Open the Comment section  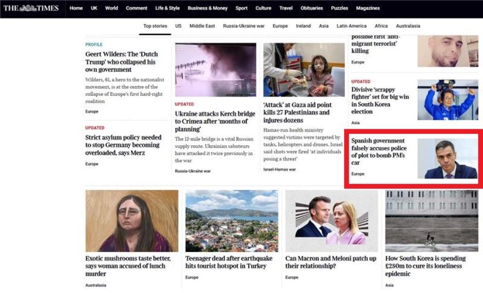click(x=137, y=8)
